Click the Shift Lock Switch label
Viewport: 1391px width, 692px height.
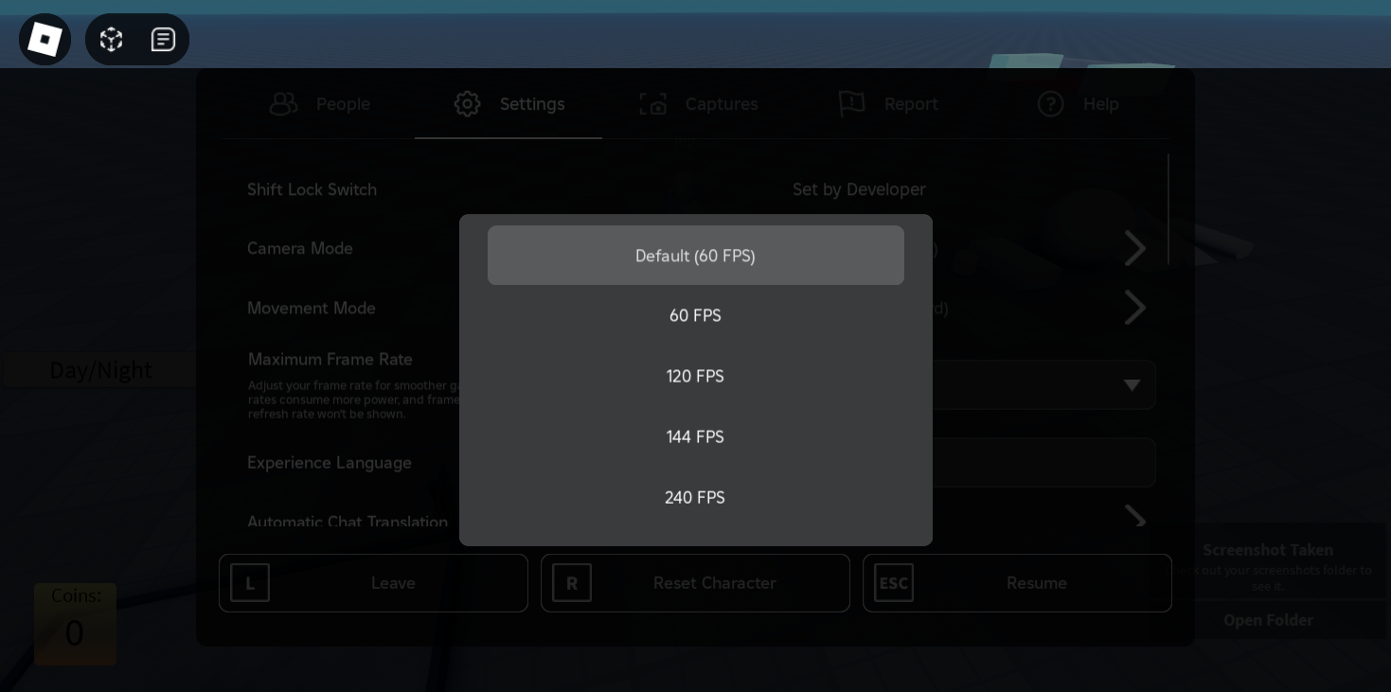(x=312, y=190)
